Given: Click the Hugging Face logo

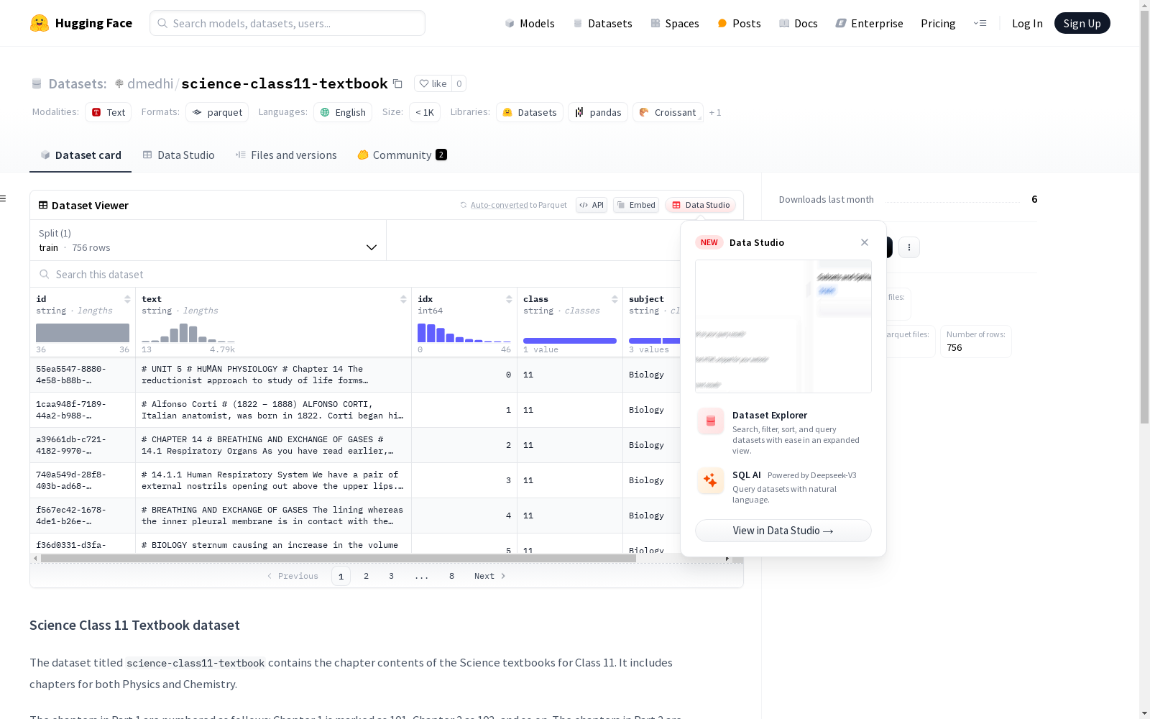Looking at the screenshot, I should [81, 23].
